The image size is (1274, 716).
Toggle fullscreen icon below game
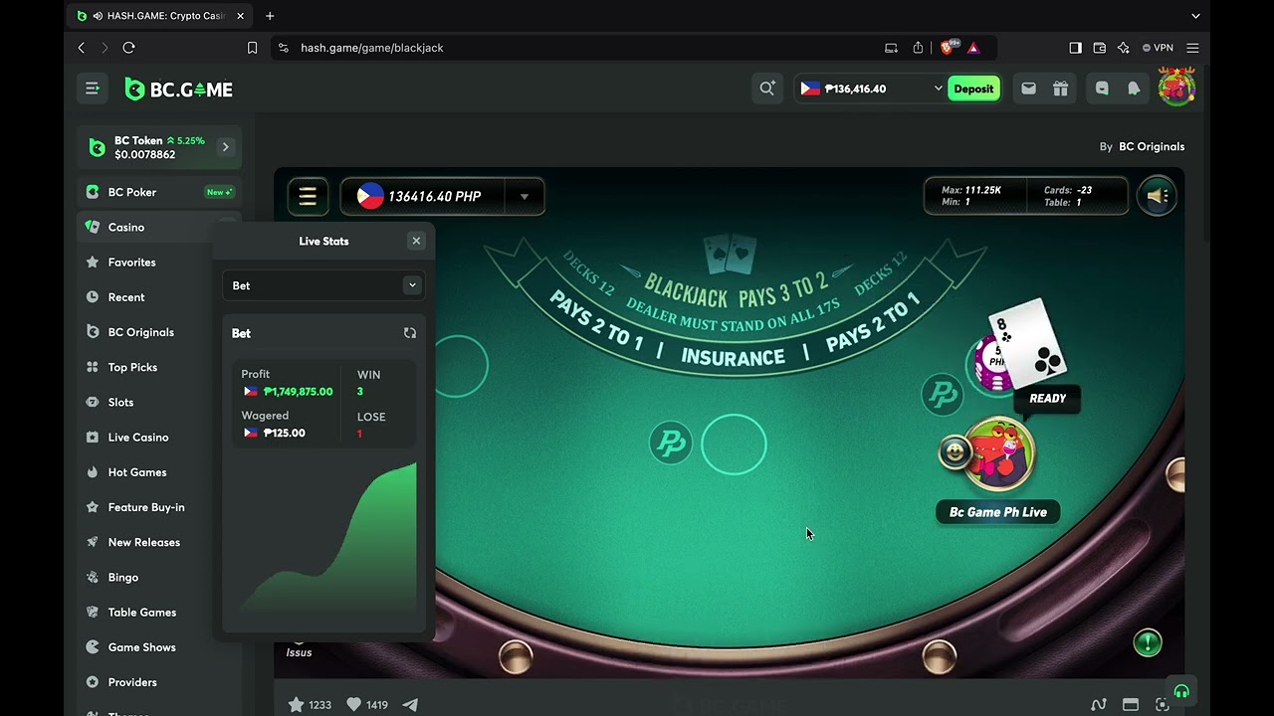[1162, 704]
